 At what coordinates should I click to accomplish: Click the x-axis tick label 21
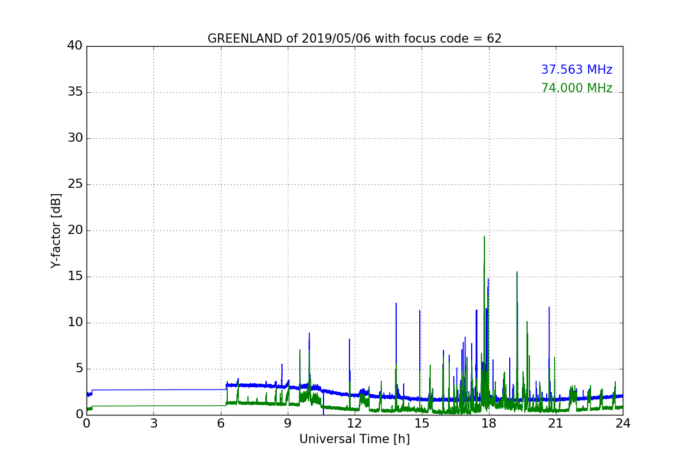[556, 424]
